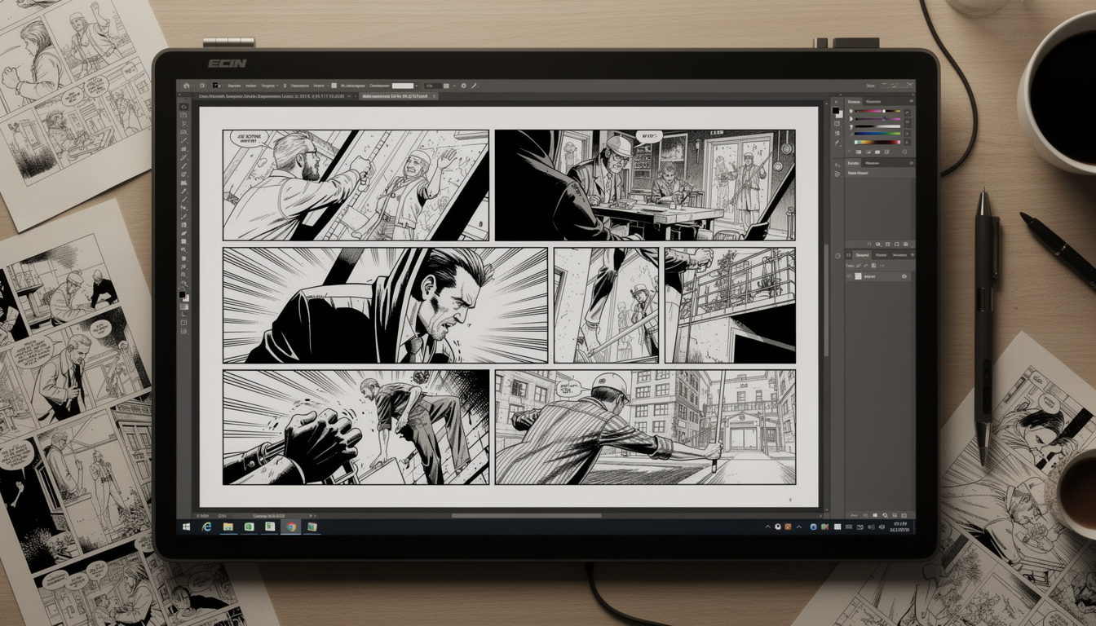
Task: Click the purple second color slider
Action: 877,119
